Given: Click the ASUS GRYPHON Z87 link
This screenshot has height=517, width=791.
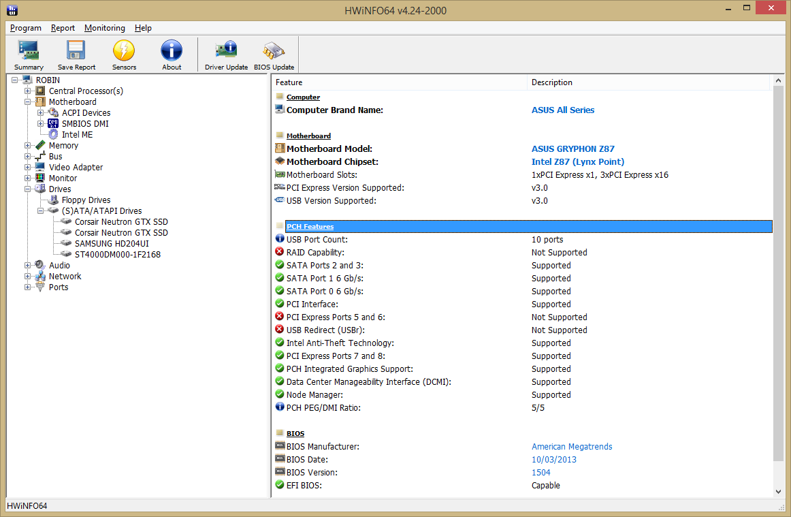Looking at the screenshot, I should pos(572,149).
